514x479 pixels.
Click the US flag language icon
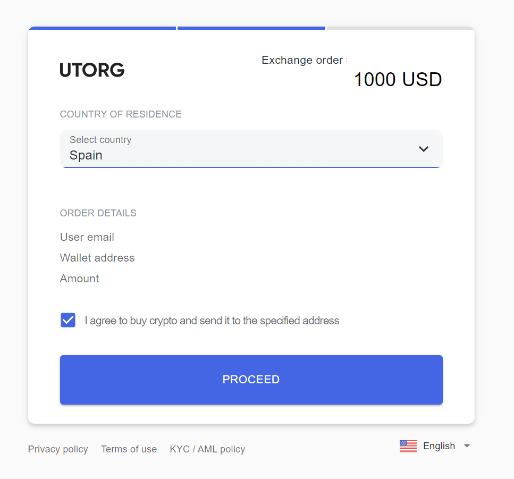[408, 446]
